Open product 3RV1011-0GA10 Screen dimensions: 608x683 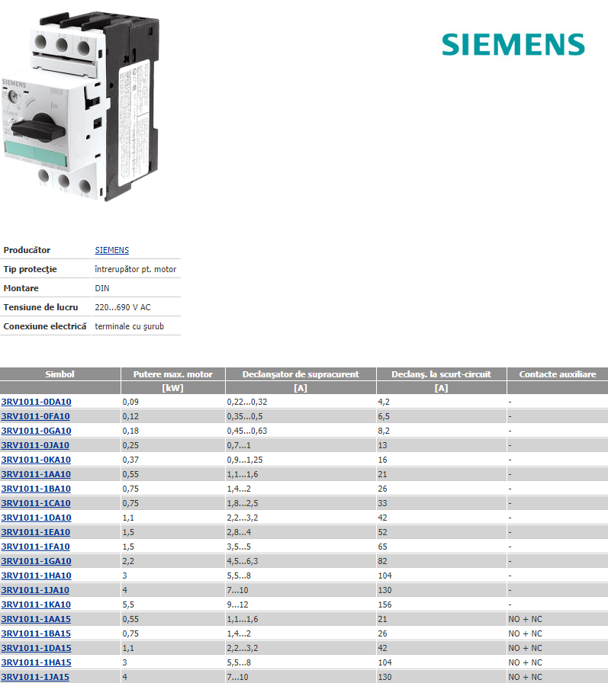(36, 431)
